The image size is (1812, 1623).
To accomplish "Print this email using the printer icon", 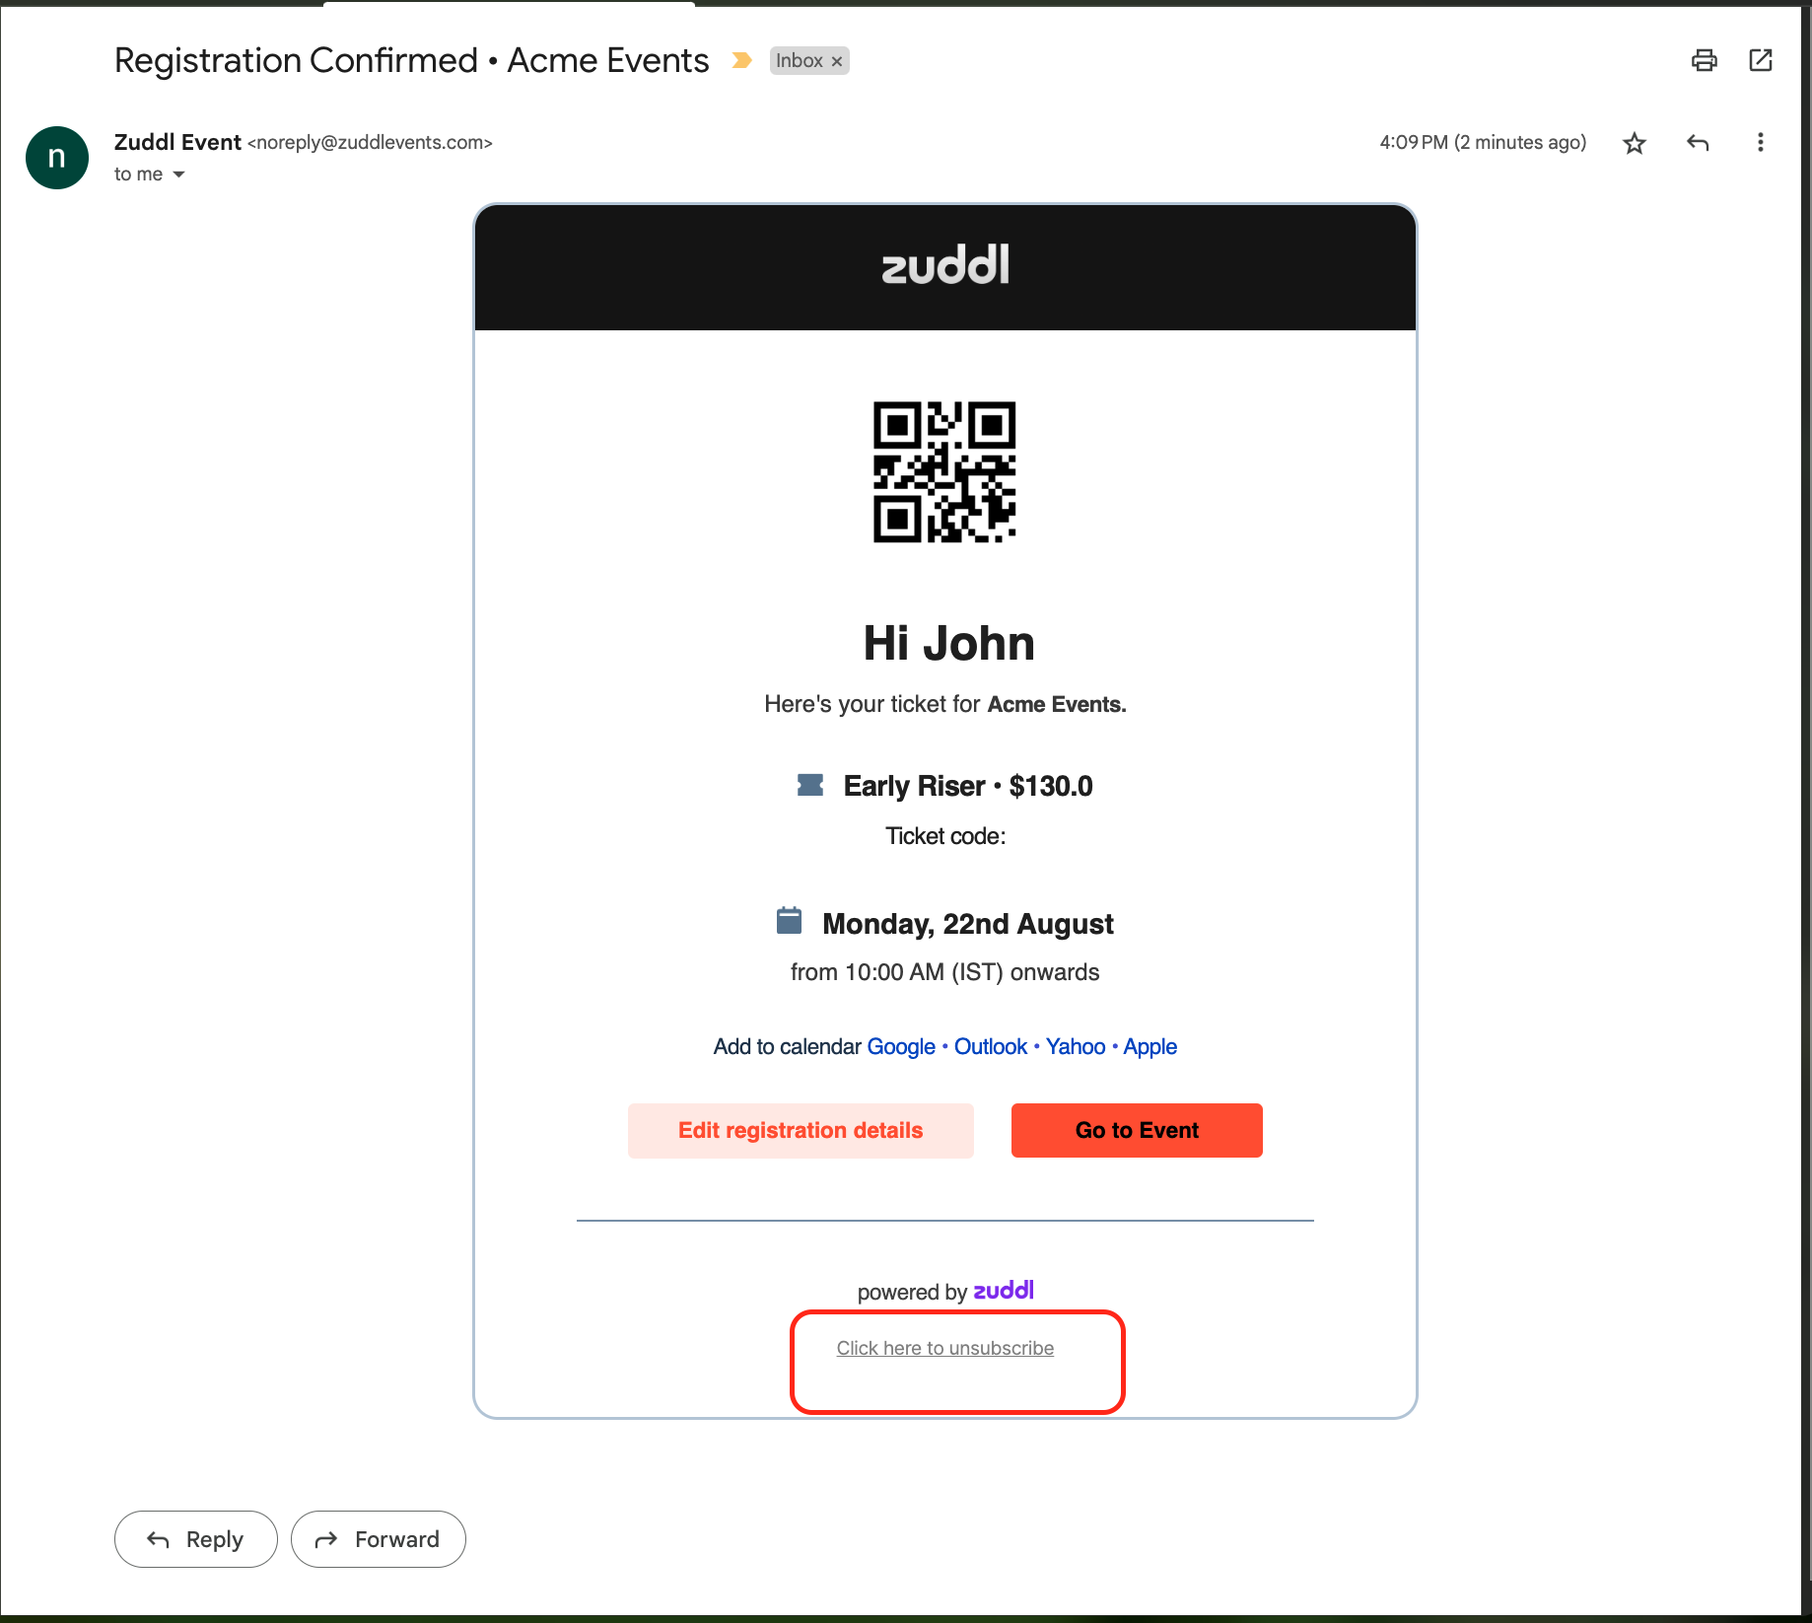I will tap(1704, 60).
